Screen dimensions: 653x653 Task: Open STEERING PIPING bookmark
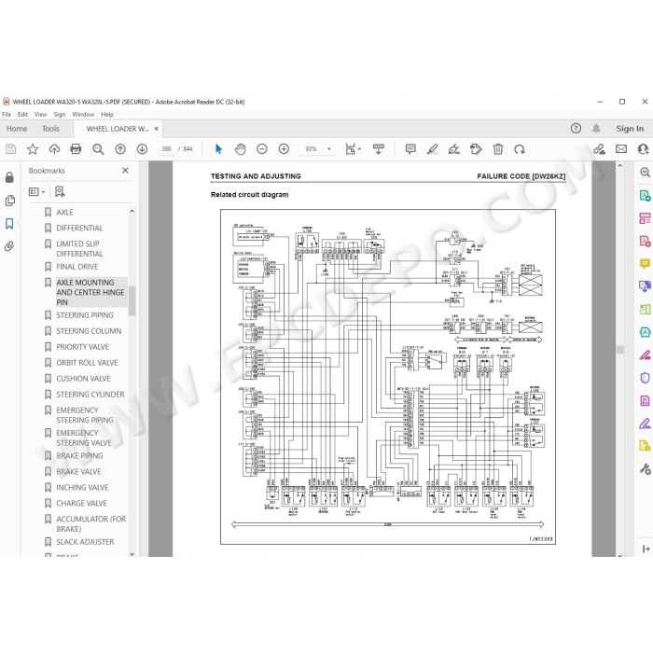pos(85,315)
